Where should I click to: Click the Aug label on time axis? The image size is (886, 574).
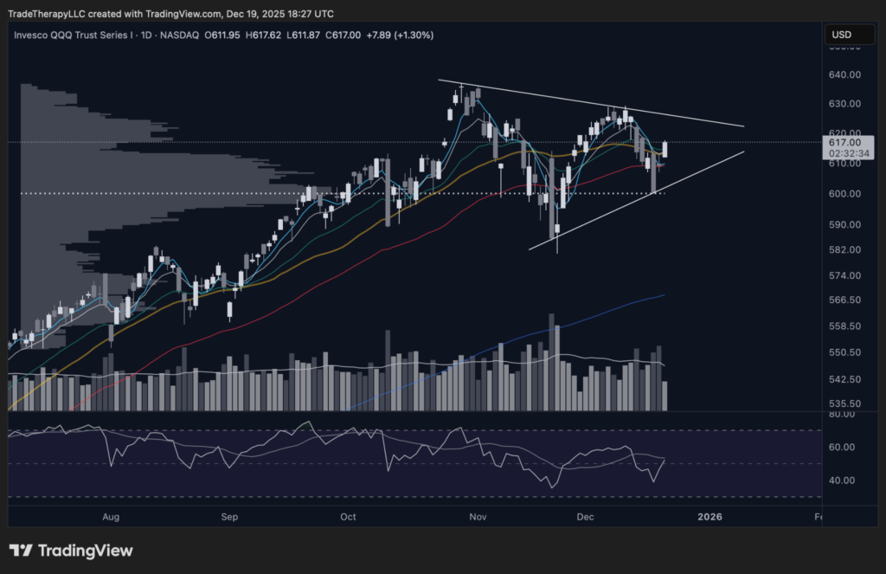(x=111, y=517)
